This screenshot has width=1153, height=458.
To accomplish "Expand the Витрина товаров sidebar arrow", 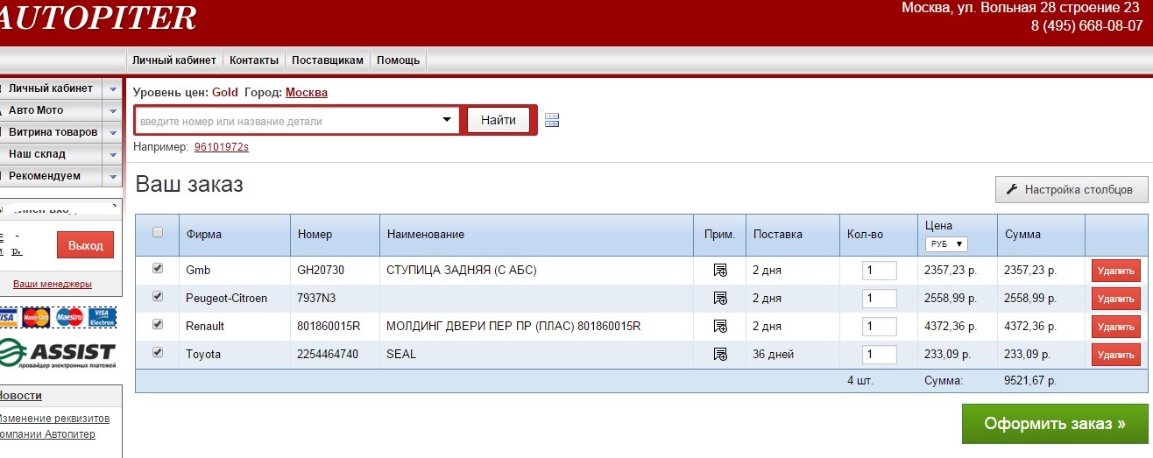I will tap(112, 132).
